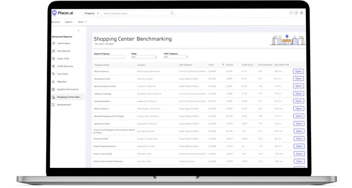Select Migration report
This screenshot has height=188, width=352.
62,82
